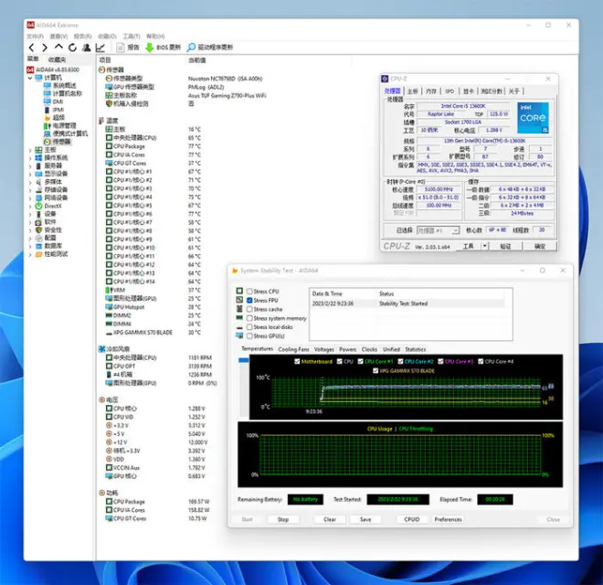This screenshot has height=585, width=603.
Task: Open the SPD tab in CPU-Z
Action: tap(450, 91)
